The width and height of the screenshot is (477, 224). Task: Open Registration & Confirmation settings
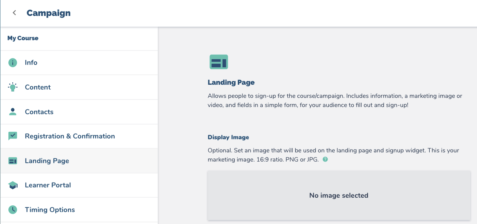79,136
